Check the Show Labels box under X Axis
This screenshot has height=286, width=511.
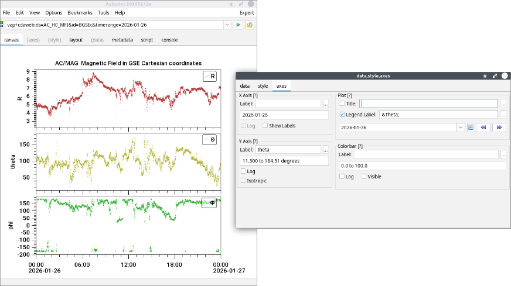pos(265,126)
